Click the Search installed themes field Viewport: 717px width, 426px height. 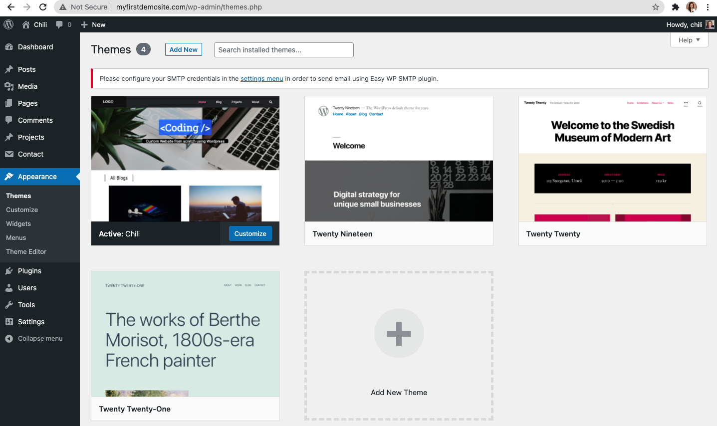pyautogui.click(x=284, y=50)
